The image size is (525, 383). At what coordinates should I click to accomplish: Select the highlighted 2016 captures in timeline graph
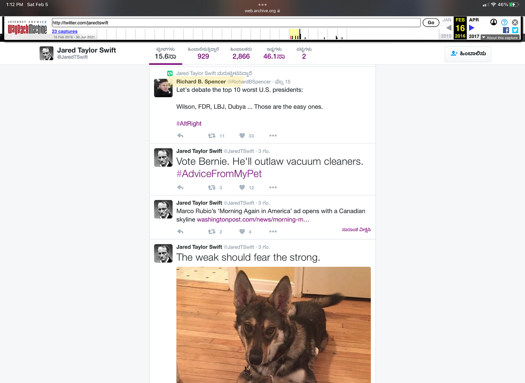click(x=294, y=34)
